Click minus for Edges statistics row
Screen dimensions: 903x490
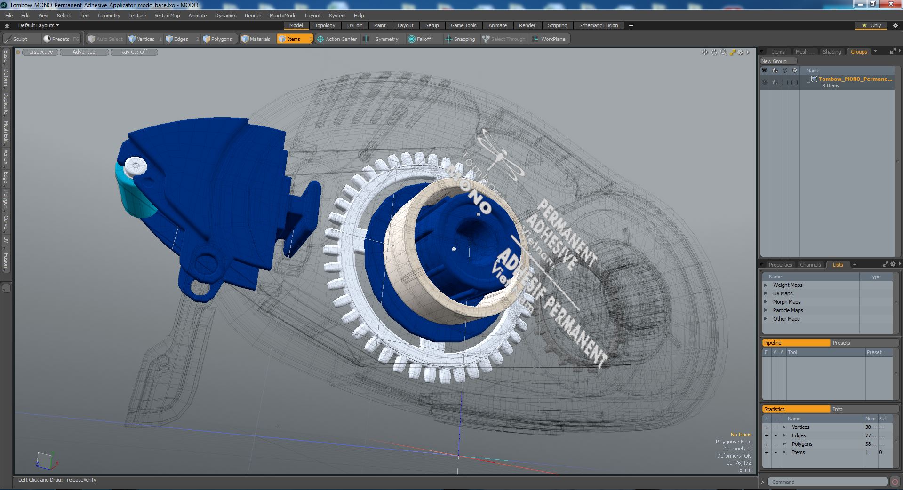click(775, 435)
